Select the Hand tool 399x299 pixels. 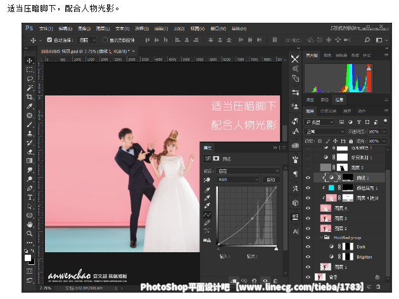(x=30, y=224)
